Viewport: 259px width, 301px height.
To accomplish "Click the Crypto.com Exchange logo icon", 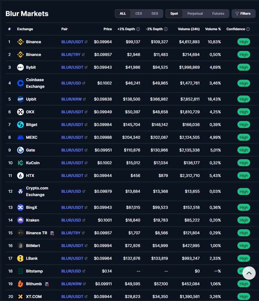I will tap(20, 191).
